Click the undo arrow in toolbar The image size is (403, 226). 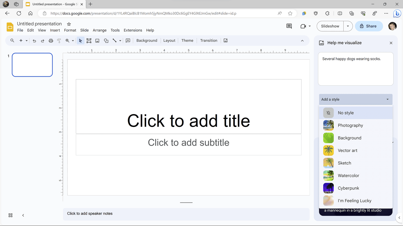34,41
